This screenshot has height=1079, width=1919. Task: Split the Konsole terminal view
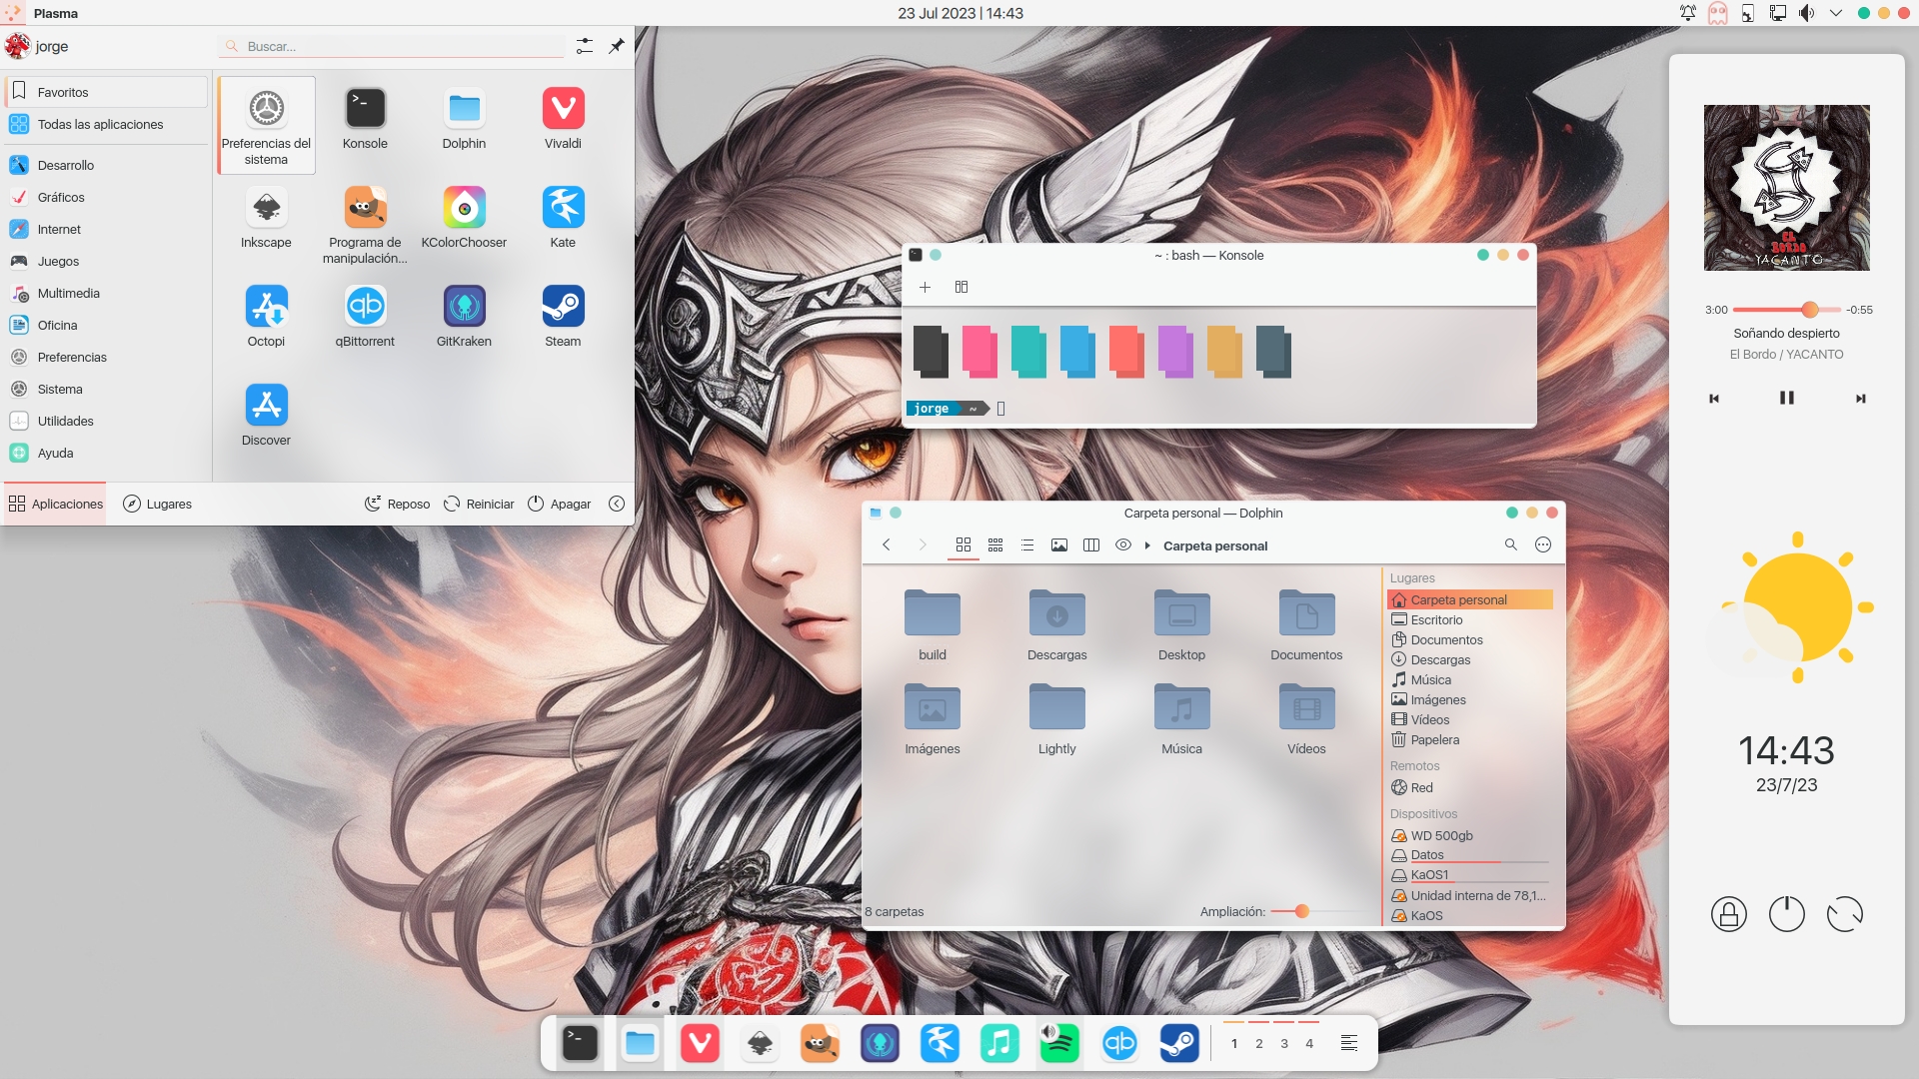tap(961, 287)
